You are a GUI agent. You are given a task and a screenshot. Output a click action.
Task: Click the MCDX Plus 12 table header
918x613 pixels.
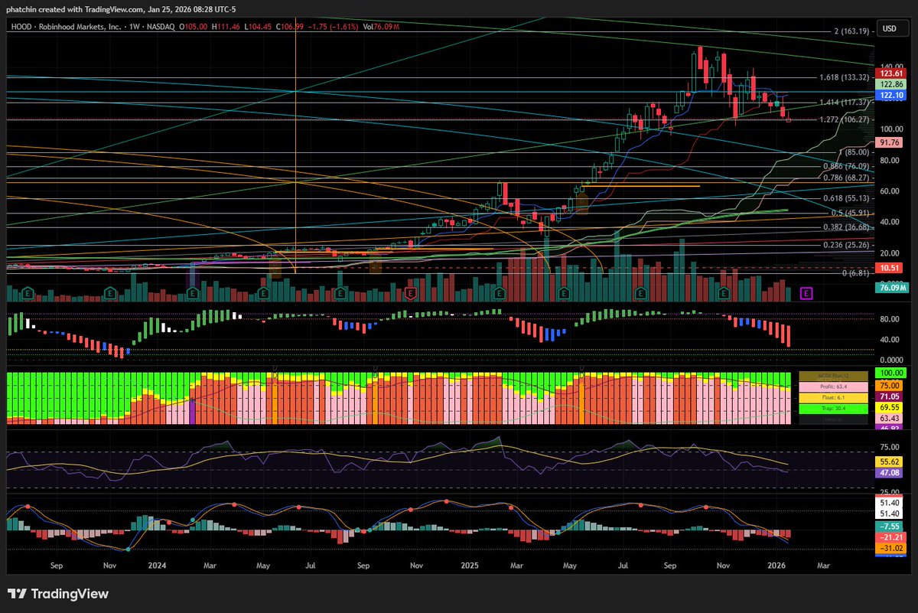[x=833, y=377]
